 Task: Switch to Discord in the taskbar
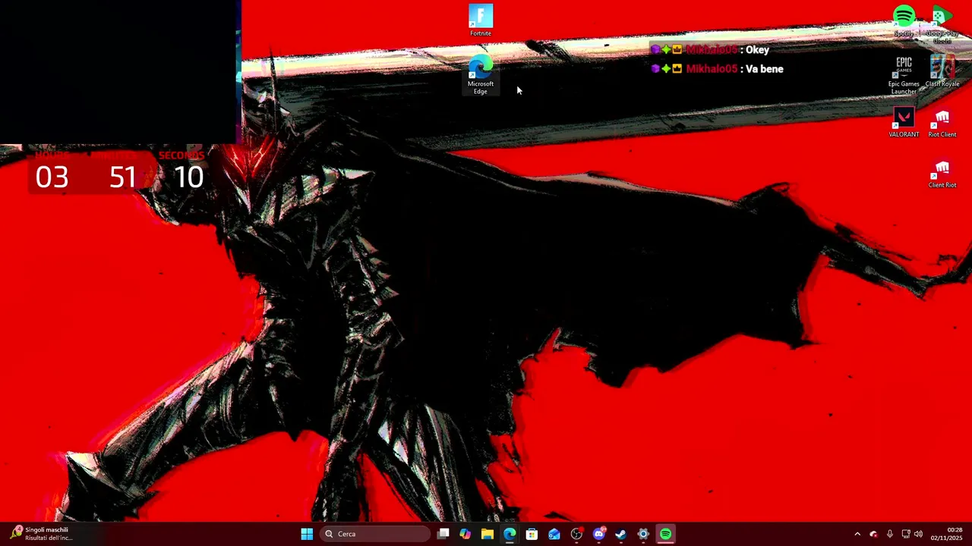(x=599, y=534)
